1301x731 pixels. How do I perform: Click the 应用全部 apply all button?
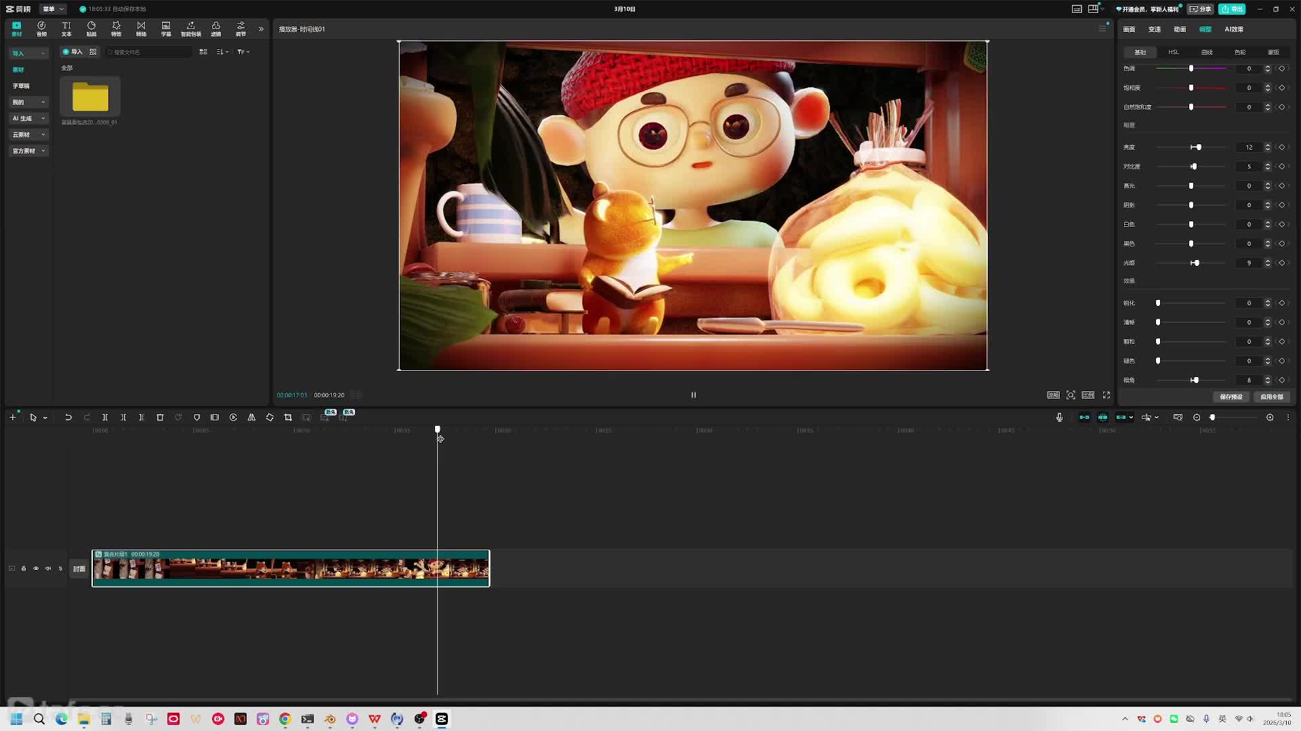1271,397
